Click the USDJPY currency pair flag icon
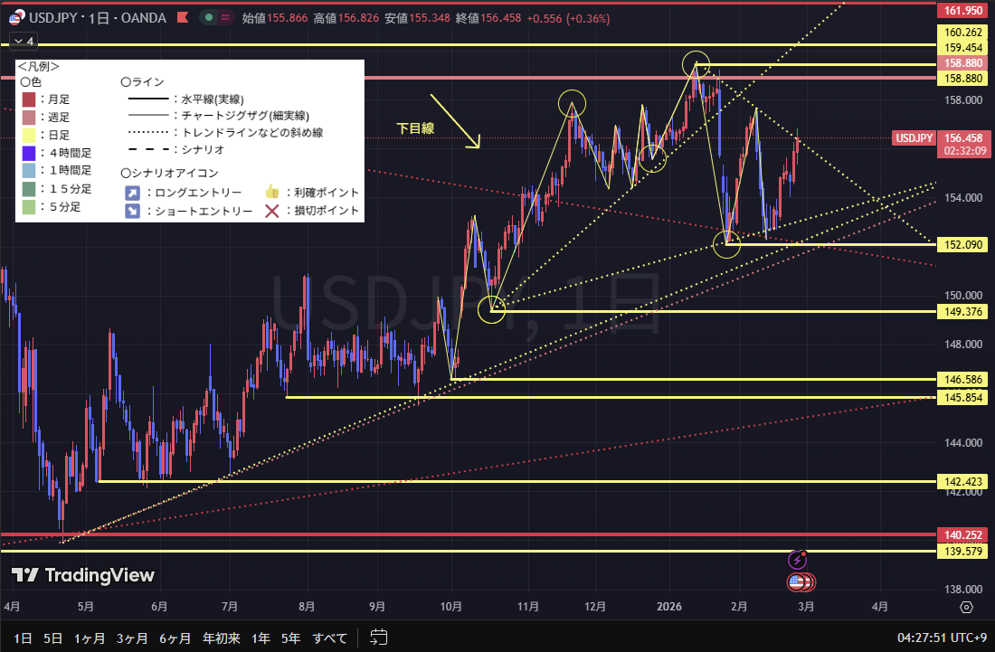 16,18
